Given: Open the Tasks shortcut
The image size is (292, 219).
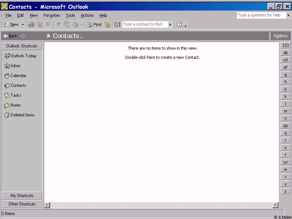Looking at the screenshot, I should click(13, 95).
